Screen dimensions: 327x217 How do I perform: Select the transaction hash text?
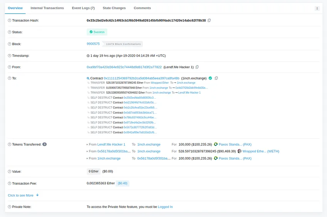[x=146, y=20]
